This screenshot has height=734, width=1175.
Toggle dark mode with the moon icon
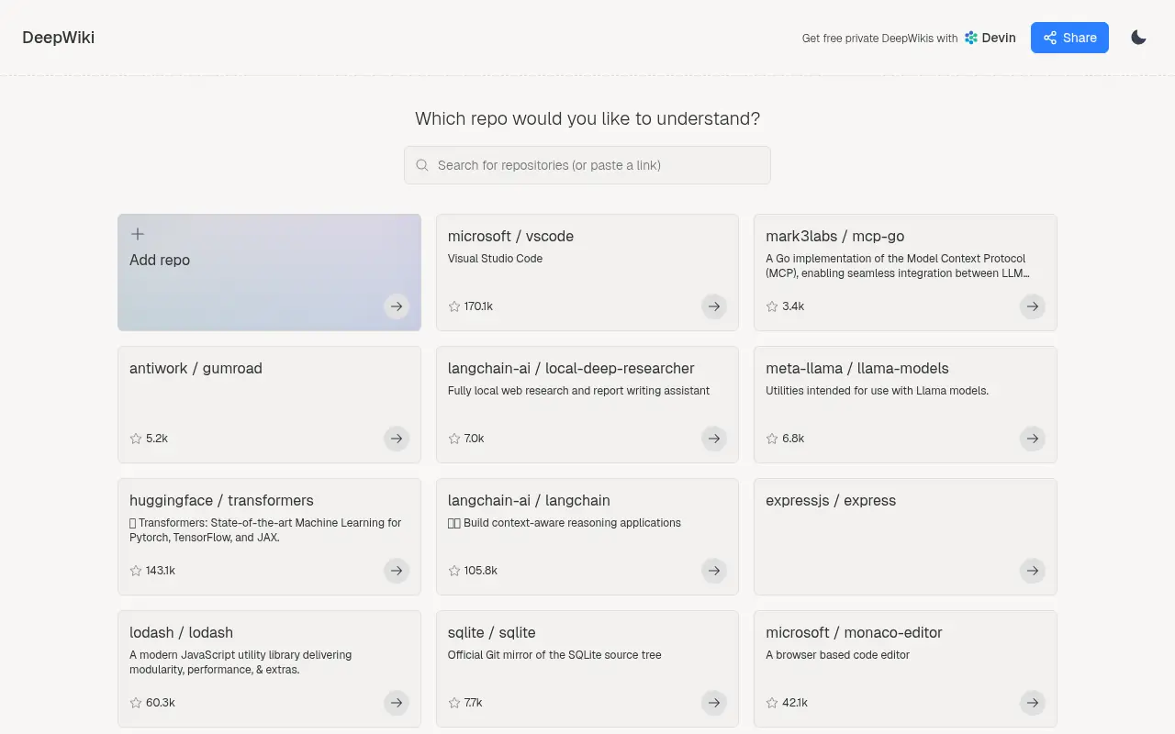1138,37
